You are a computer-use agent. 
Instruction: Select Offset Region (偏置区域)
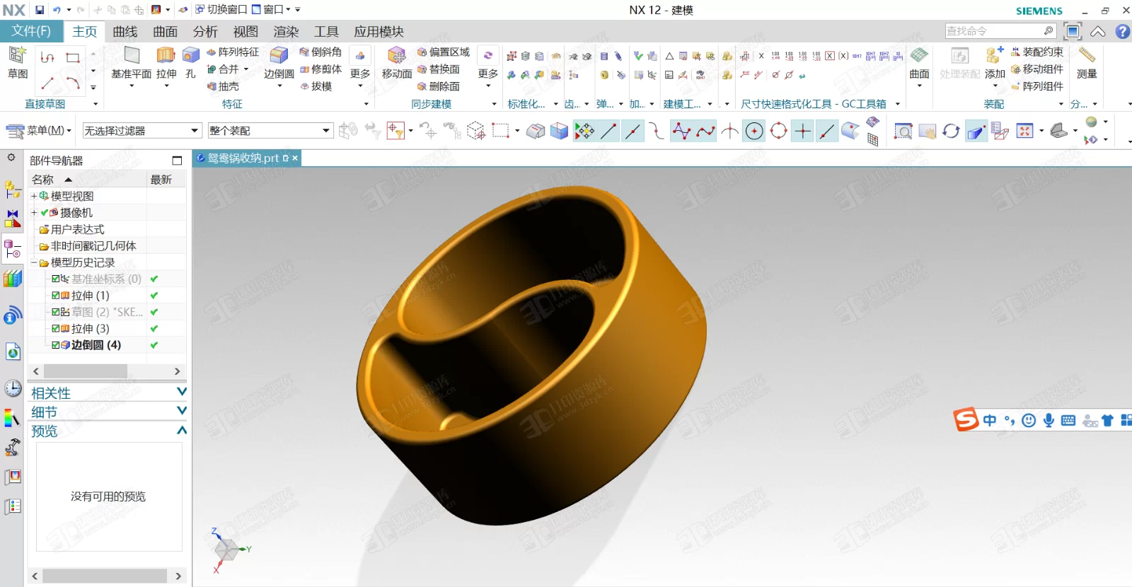click(444, 52)
